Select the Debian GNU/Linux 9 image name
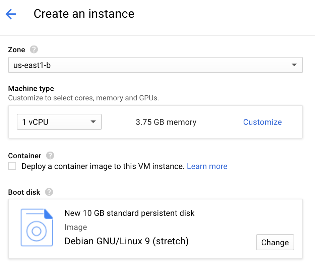 coord(126,241)
